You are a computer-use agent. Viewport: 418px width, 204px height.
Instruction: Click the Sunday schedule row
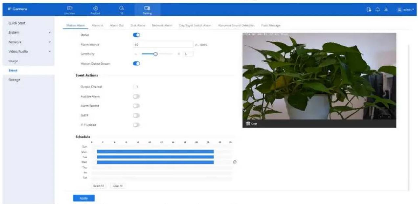(162, 146)
